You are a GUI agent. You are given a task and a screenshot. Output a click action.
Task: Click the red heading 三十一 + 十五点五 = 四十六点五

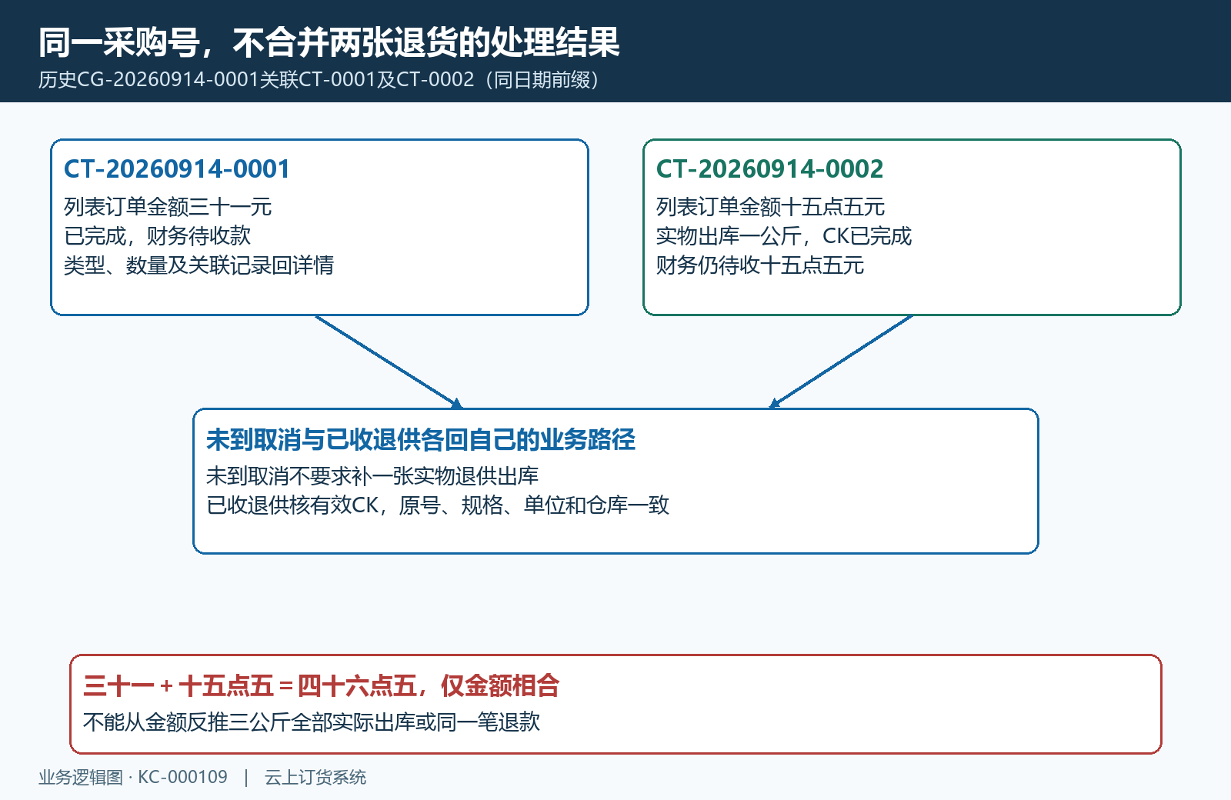tap(322, 685)
